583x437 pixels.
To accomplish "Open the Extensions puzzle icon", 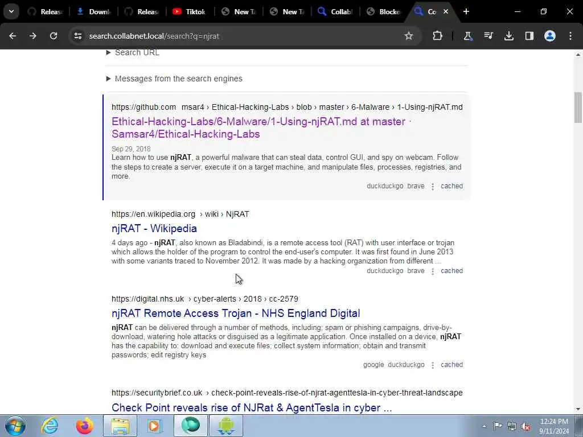I will pyautogui.click(x=438, y=36).
